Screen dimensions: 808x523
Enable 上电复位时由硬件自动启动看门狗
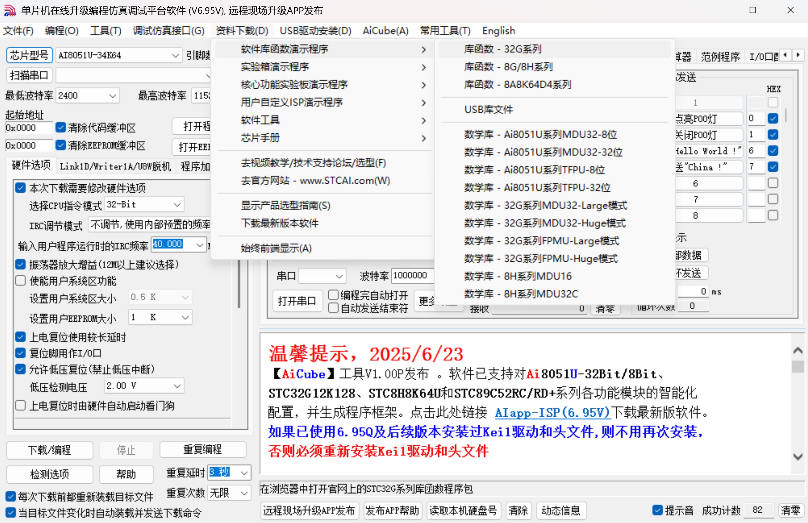pyautogui.click(x=20, y=405)
